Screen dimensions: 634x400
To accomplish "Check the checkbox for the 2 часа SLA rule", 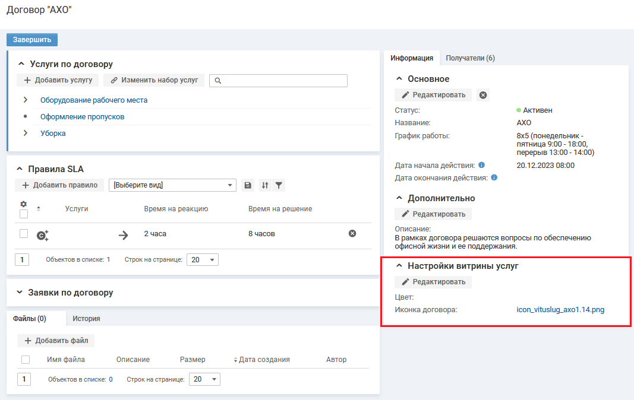I will click(24, 234).
